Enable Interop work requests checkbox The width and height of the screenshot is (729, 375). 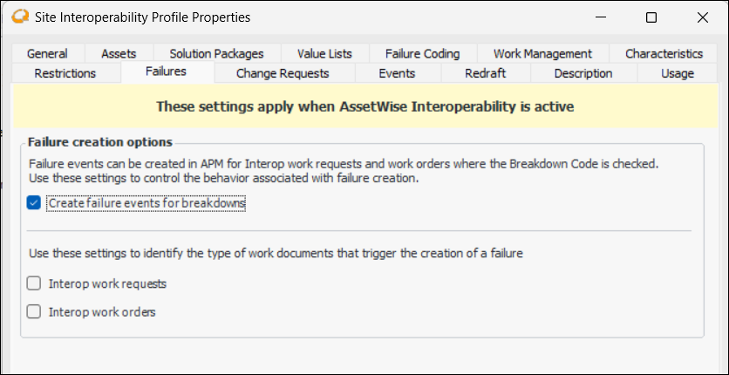coord(34,283)
